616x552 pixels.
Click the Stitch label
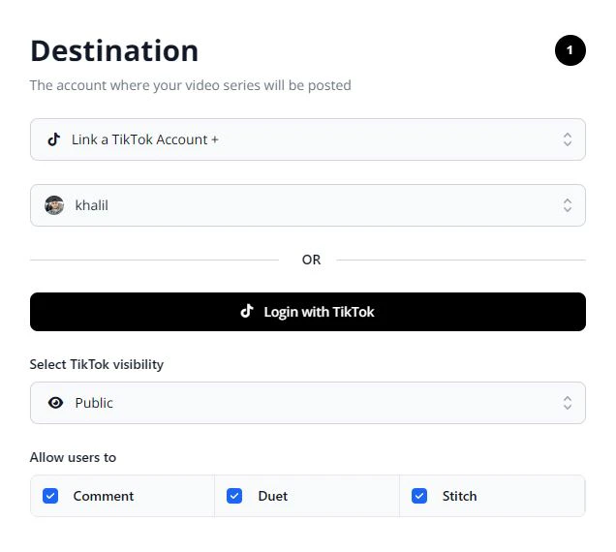click(x=460, y=496)
